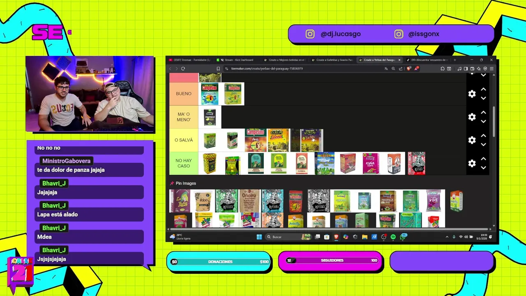Switch to Stream - Kick Dashboard tab
The width and height of the screenshot is (526, 296).
tap(236, 60)
